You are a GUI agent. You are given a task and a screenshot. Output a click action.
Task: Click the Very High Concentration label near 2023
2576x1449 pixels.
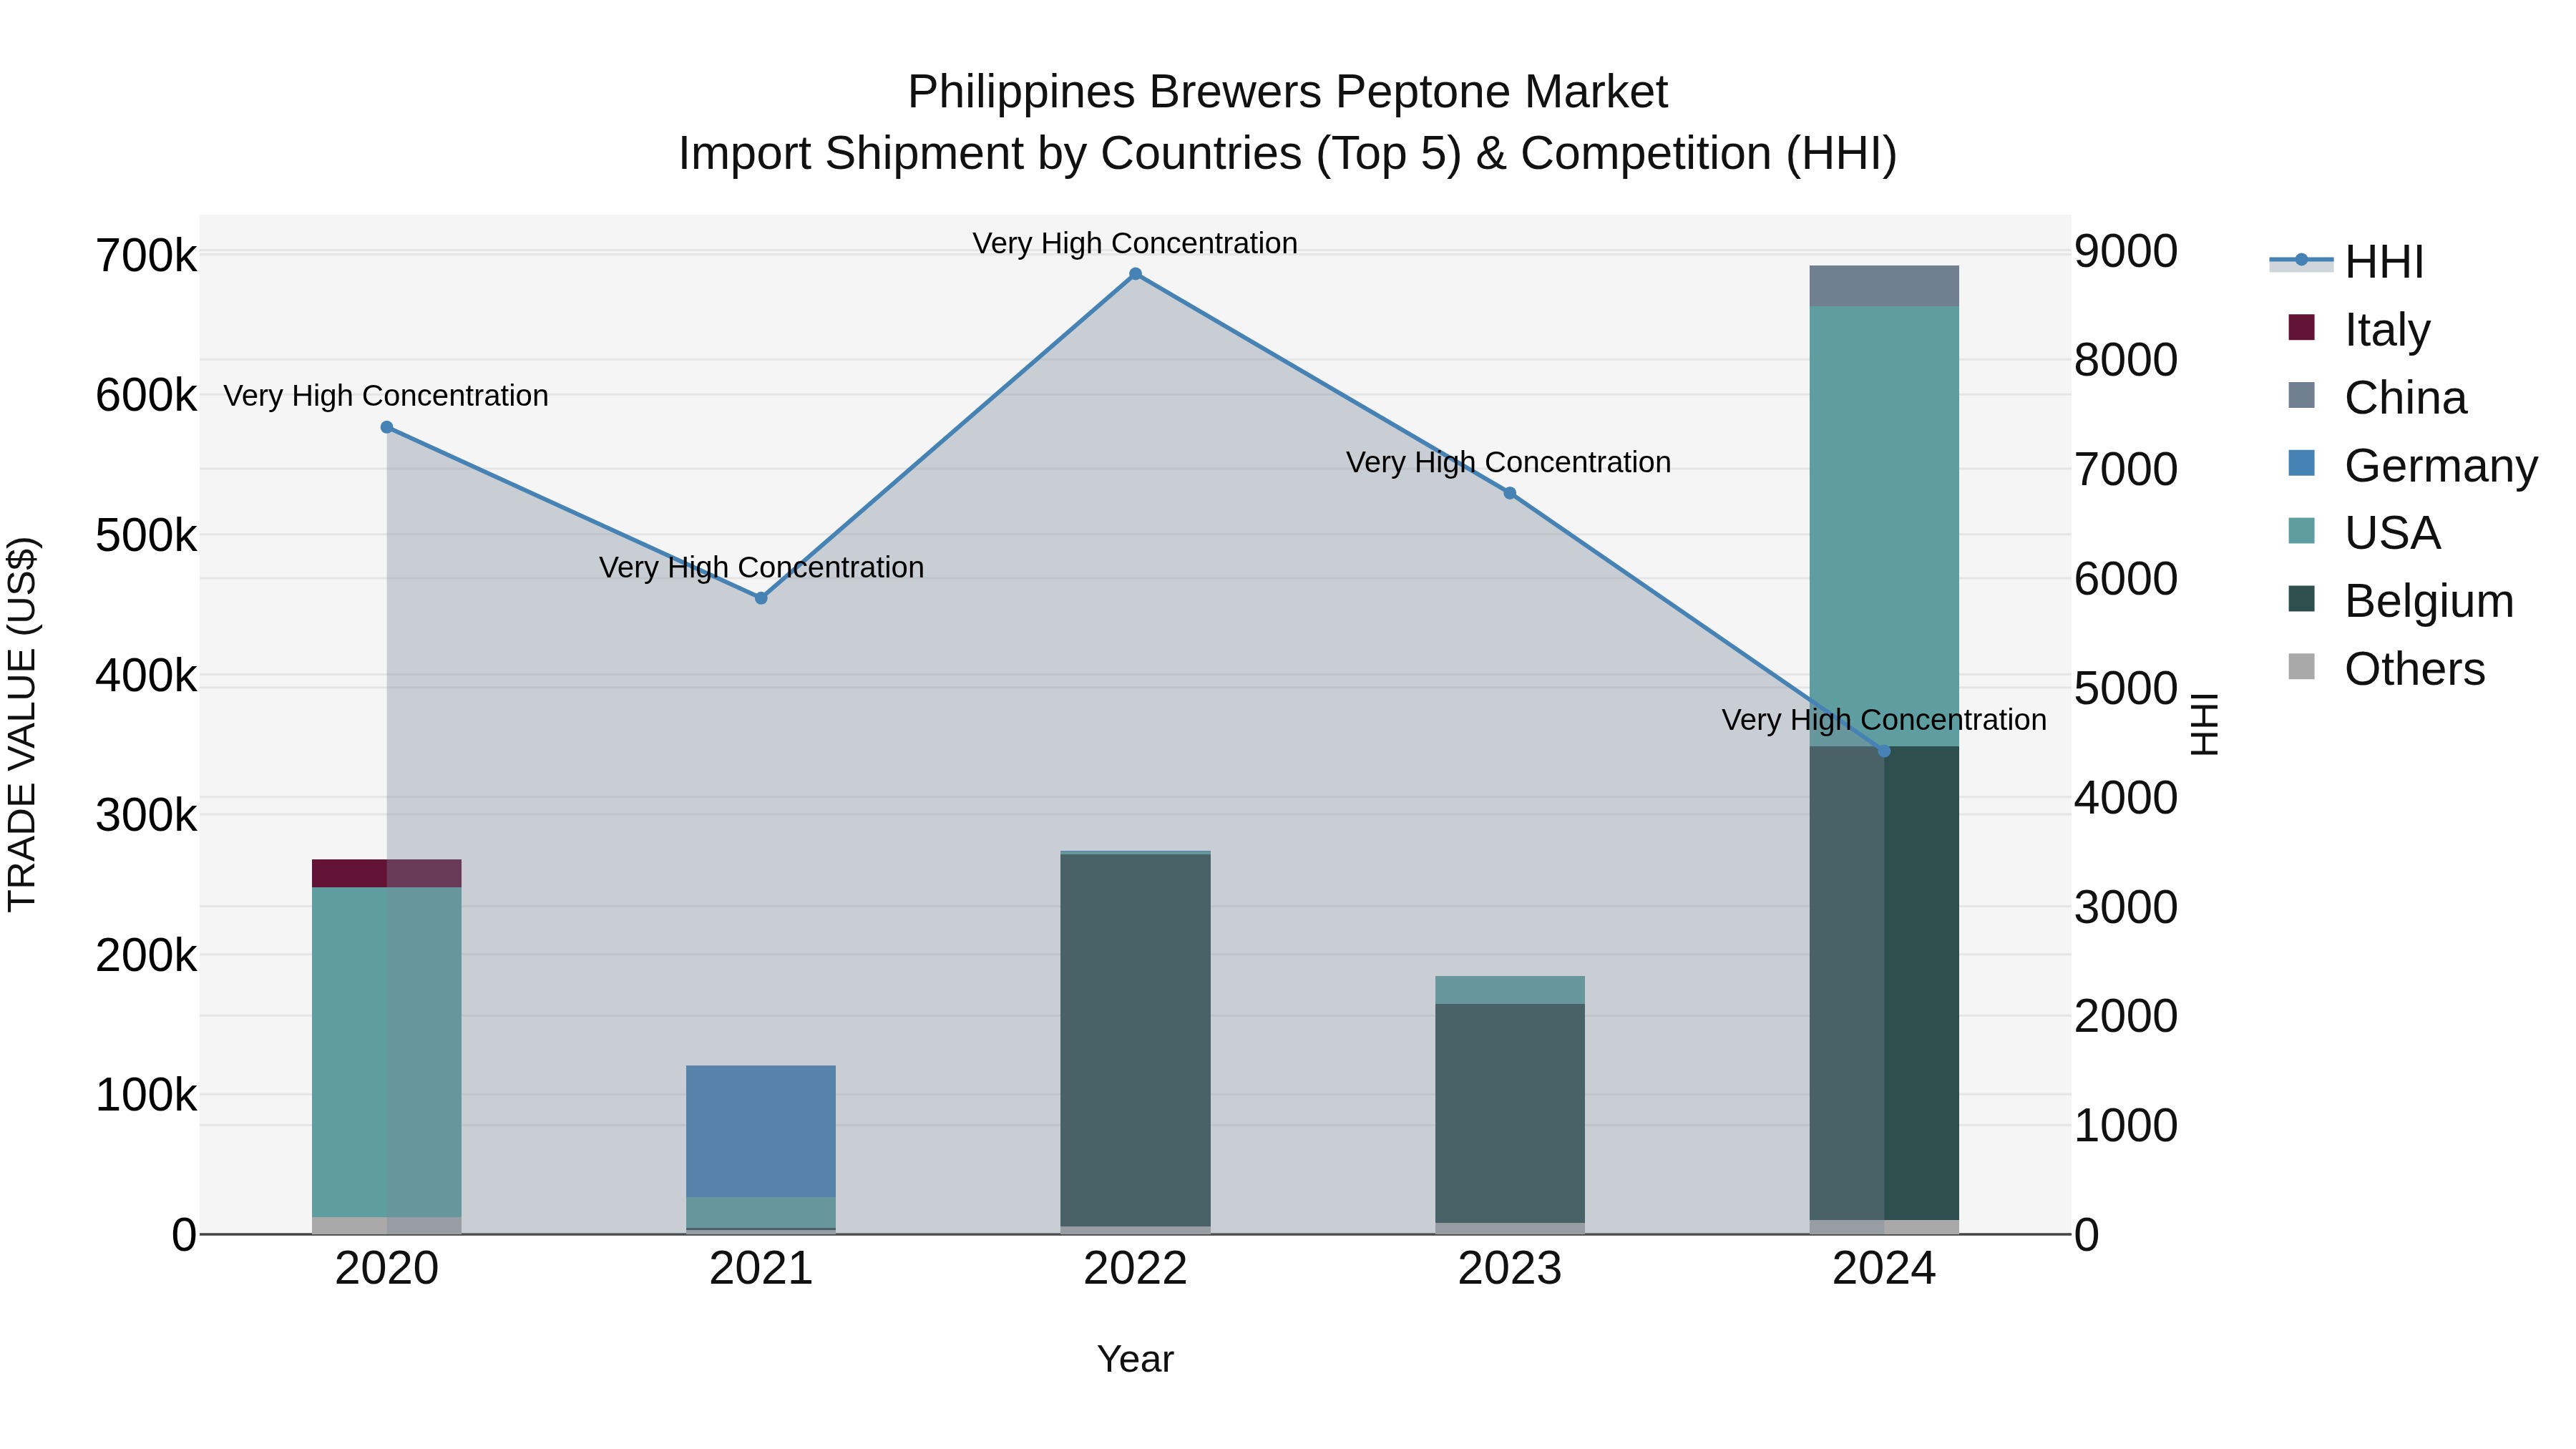click(x=1508, y=462)
